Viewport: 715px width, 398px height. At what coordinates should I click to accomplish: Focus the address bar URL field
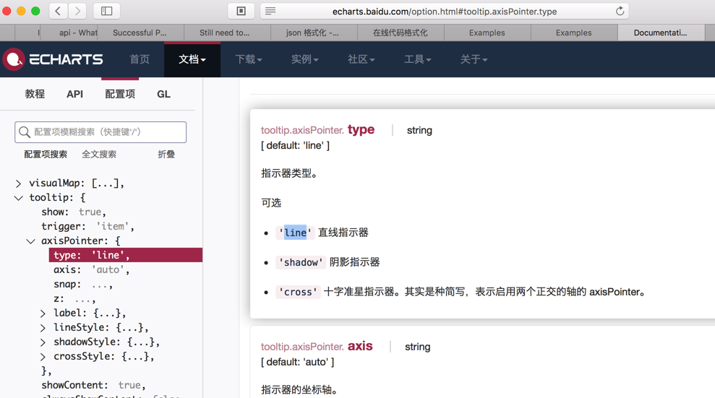(445, 12)
